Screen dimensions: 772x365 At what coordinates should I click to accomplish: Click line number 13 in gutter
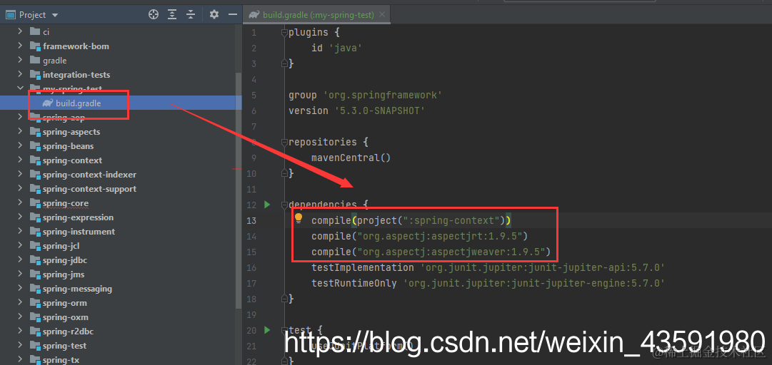(251, 220)
